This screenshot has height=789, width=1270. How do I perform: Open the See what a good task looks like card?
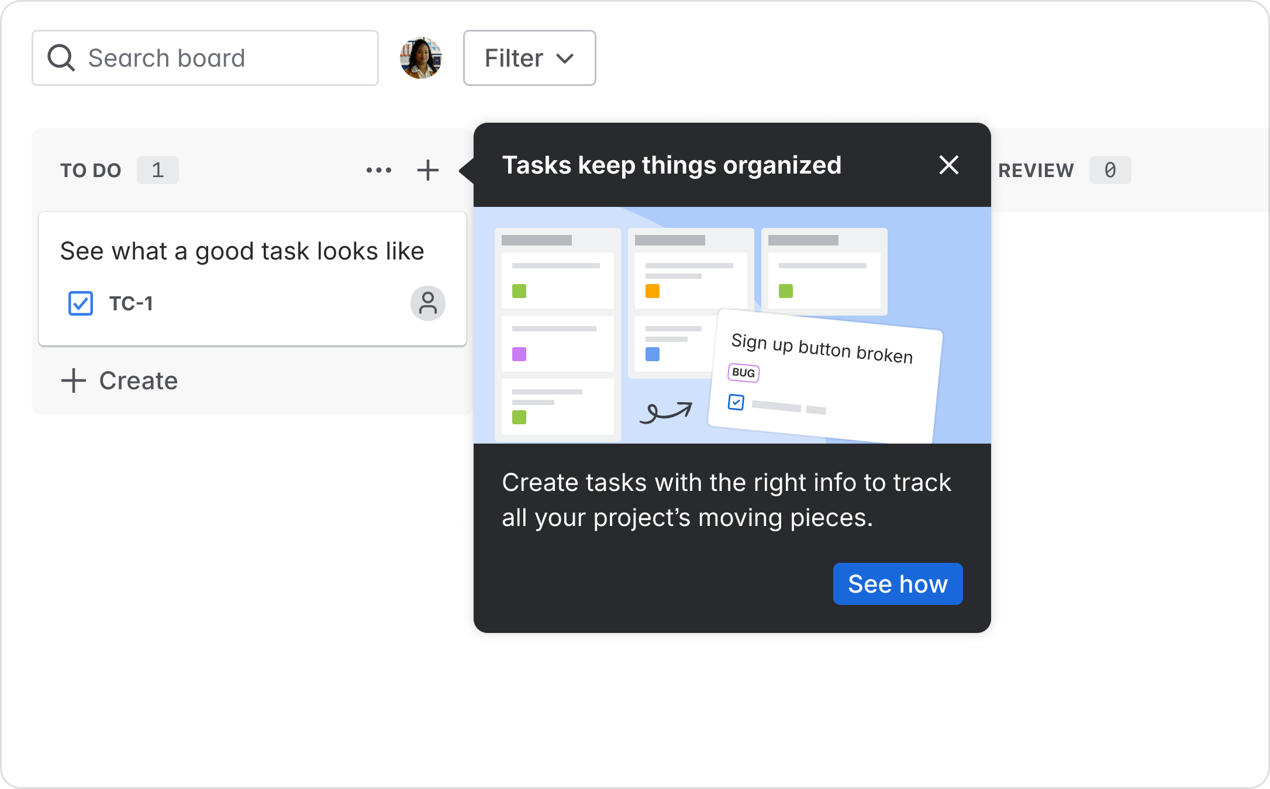click(x=253, y=279)
